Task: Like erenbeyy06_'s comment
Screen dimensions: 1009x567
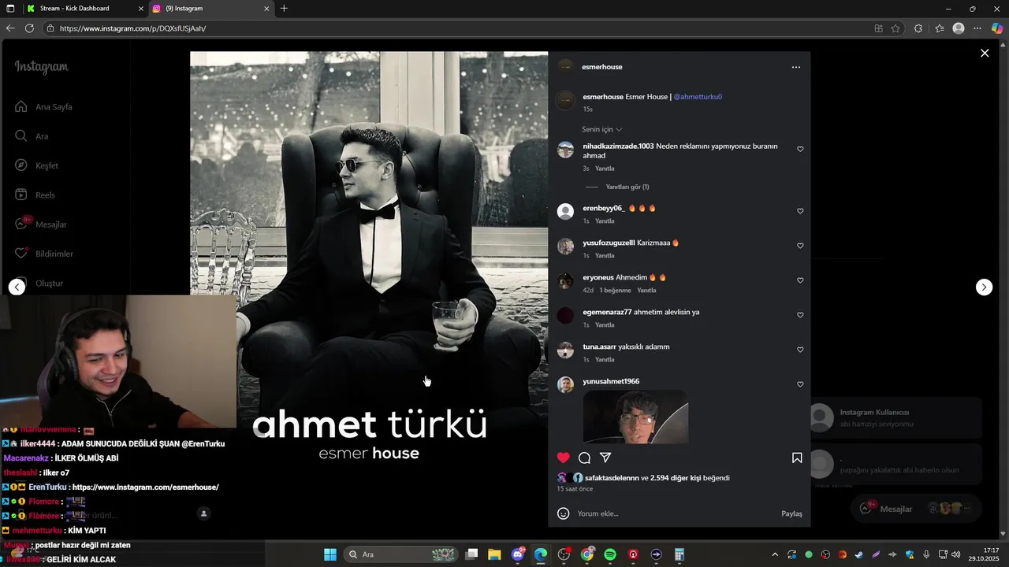Action: [800, 211]
